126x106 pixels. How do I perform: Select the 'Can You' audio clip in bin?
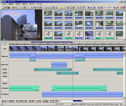point(110,35)
